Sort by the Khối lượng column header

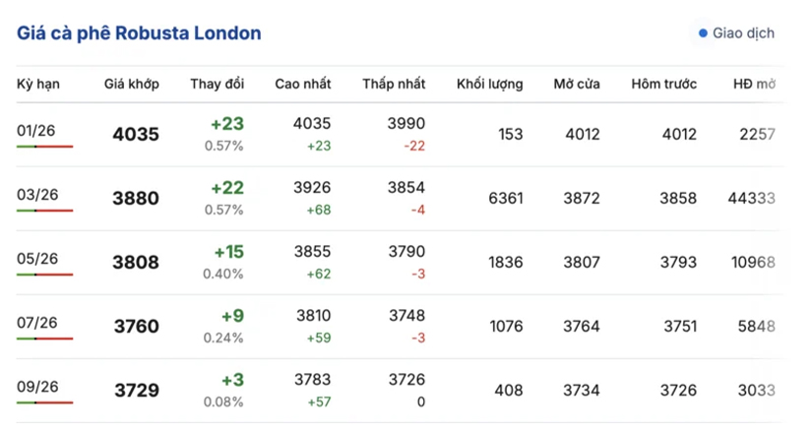pyautogui.click(x=489, y=84)
